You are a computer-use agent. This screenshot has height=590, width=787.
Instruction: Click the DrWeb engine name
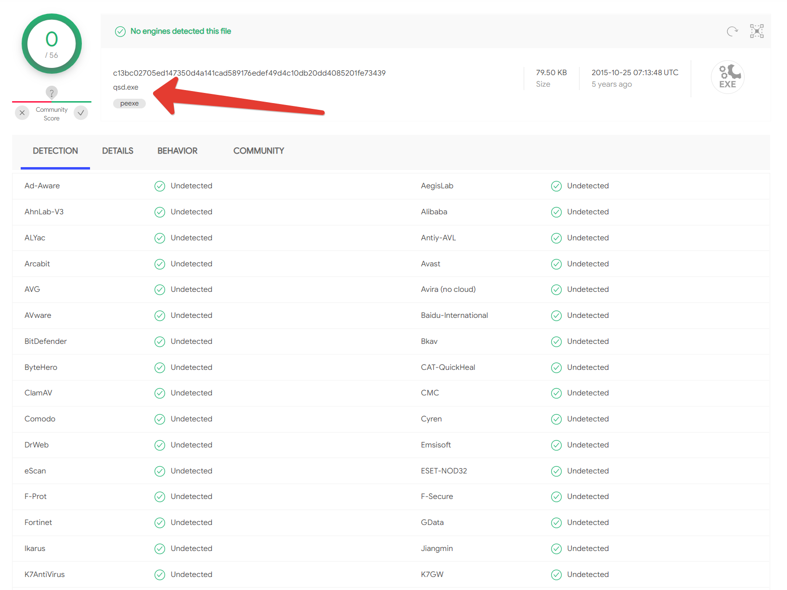pyautogui.click(x=37, y=445)
